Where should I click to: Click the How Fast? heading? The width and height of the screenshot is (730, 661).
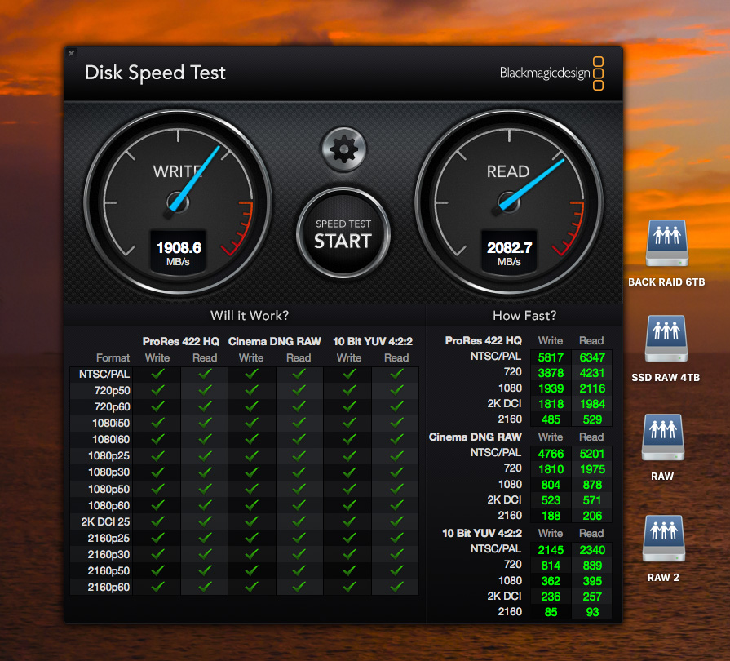524,315
